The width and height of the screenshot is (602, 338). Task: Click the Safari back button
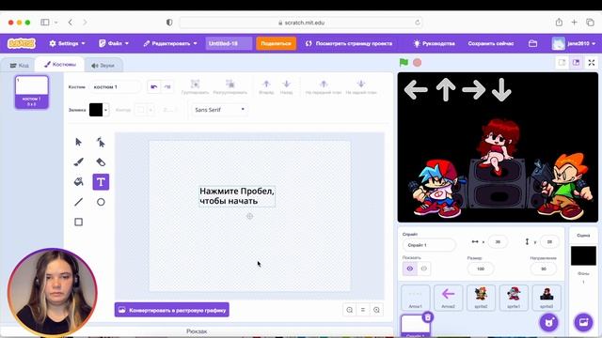point(71,23)
